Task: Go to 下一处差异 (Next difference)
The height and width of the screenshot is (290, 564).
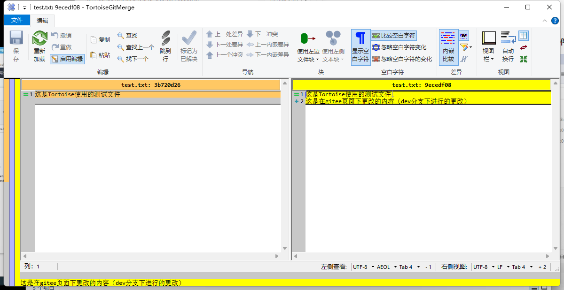Action: pyautogui.click(x=225, y=44)
